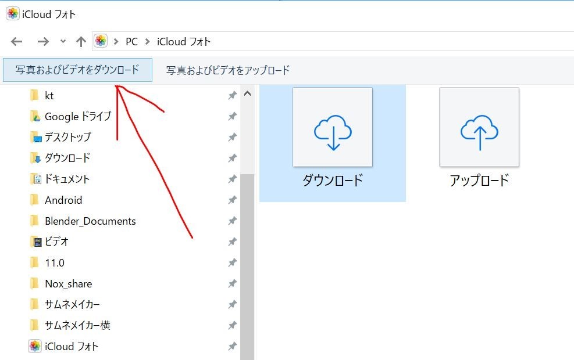Click the pin icon beside iCloud フォト

[232, 346]
